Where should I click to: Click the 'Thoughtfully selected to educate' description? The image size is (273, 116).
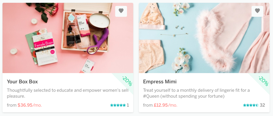click(x=68, y=93)
